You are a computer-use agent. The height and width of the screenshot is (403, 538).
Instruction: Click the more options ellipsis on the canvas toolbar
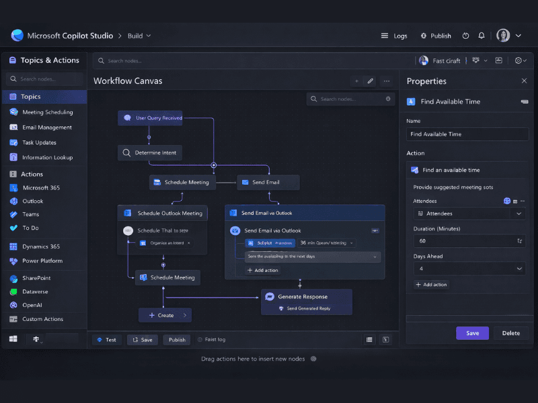pos(386,81)
